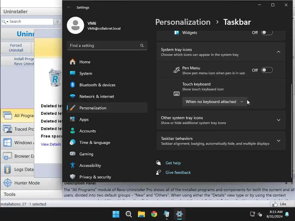This screenshot has width=295, height=221.
Task: Select Browser Extensions in Revo sidebar
Action: tap(18, 156)
